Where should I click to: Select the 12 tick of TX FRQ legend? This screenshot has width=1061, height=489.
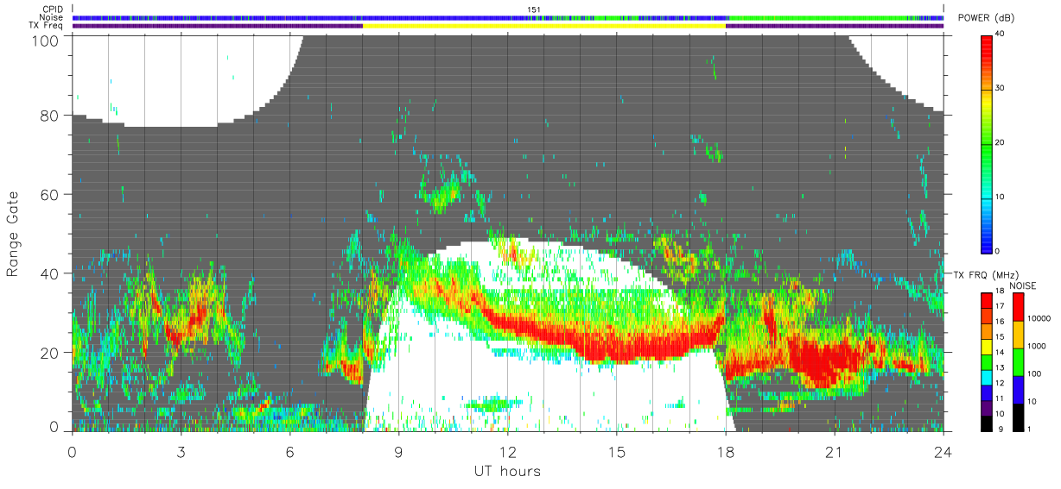[x=1001, y=382]
